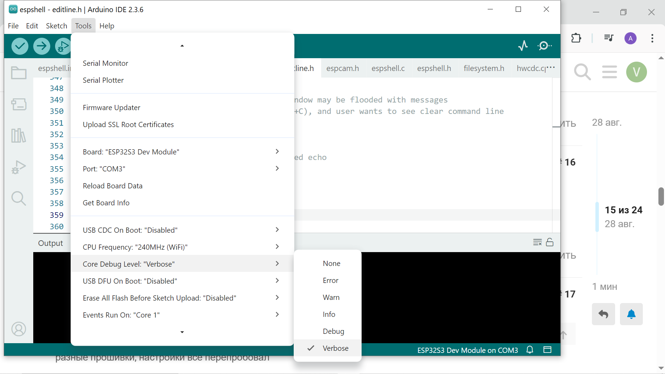Expand Erase All Flash Before Upload submenu
The width and height of the screenshot is (665, 374).
pos(182,298)
